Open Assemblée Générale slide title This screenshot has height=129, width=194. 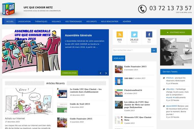[x=78, y=35]
